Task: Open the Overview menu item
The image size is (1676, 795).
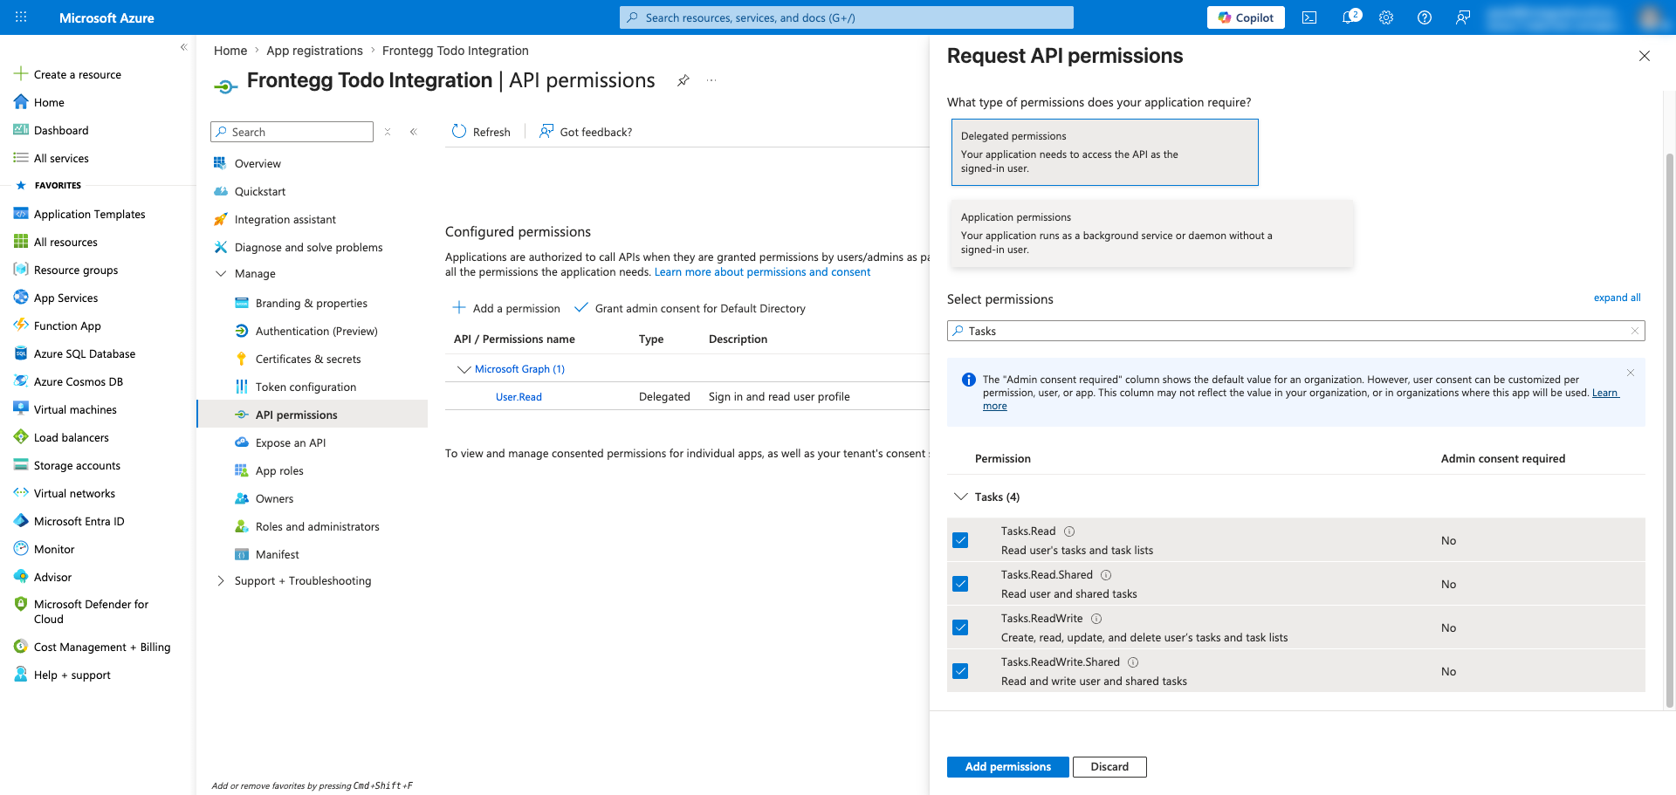Action: click(x=258, y=163)
